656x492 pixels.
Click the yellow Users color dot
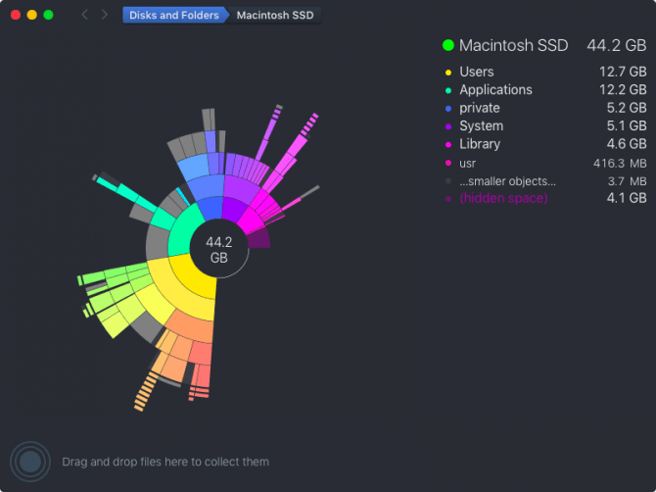(448, 73)
